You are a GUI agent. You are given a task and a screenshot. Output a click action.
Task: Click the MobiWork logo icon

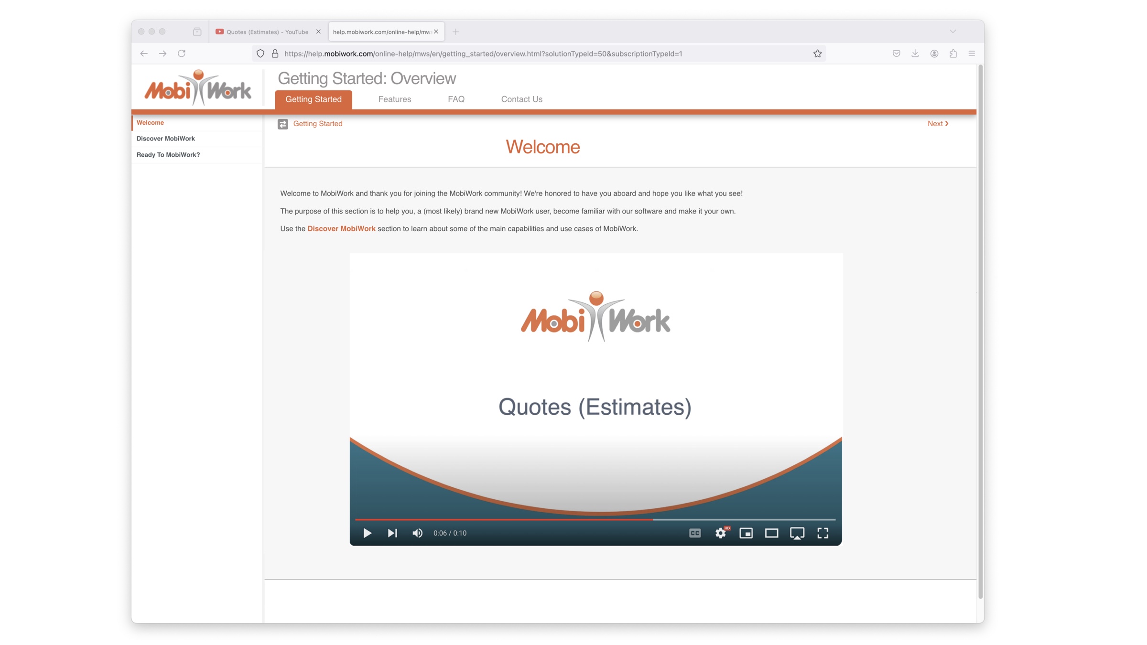point(198,88)
